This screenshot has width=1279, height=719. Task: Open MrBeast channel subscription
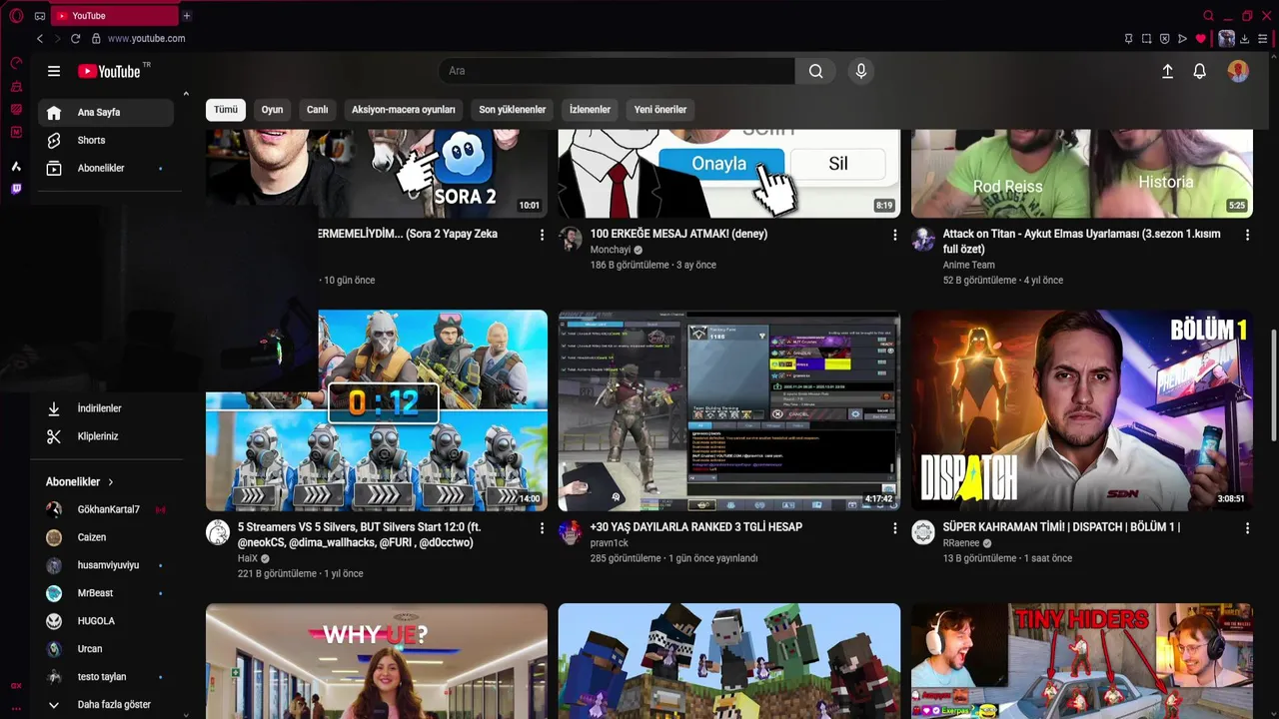106,593
